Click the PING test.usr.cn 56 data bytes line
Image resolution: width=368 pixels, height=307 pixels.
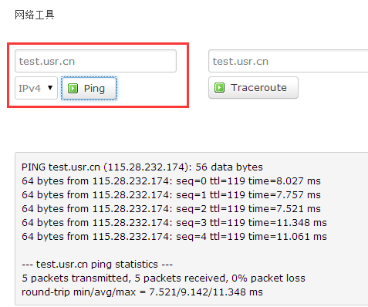point(142,167)
